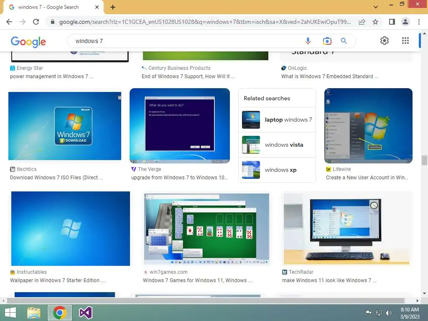The width and height of the screenshot is (428, 321).
Task: Click the magnifier search button
Action: point(344,41)
